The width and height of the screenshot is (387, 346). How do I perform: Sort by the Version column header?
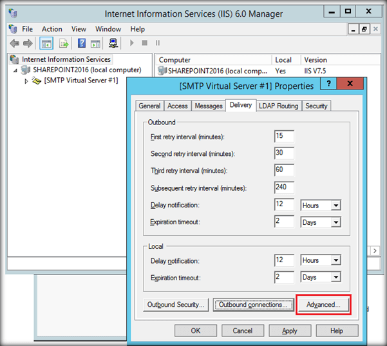341,60
